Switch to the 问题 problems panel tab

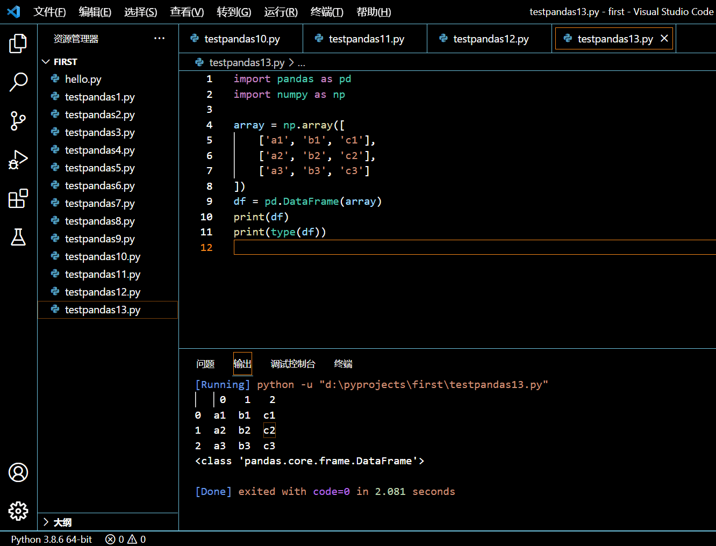click(205, 364)
